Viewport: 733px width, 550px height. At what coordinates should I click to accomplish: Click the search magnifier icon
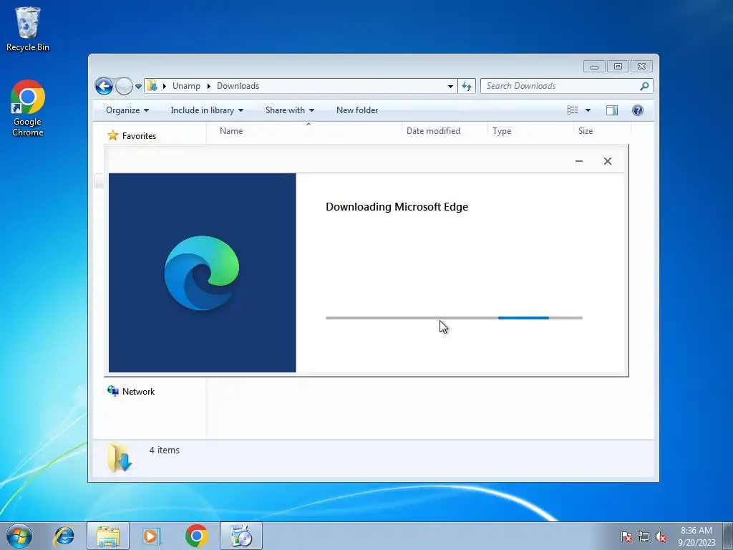[645, 86]
